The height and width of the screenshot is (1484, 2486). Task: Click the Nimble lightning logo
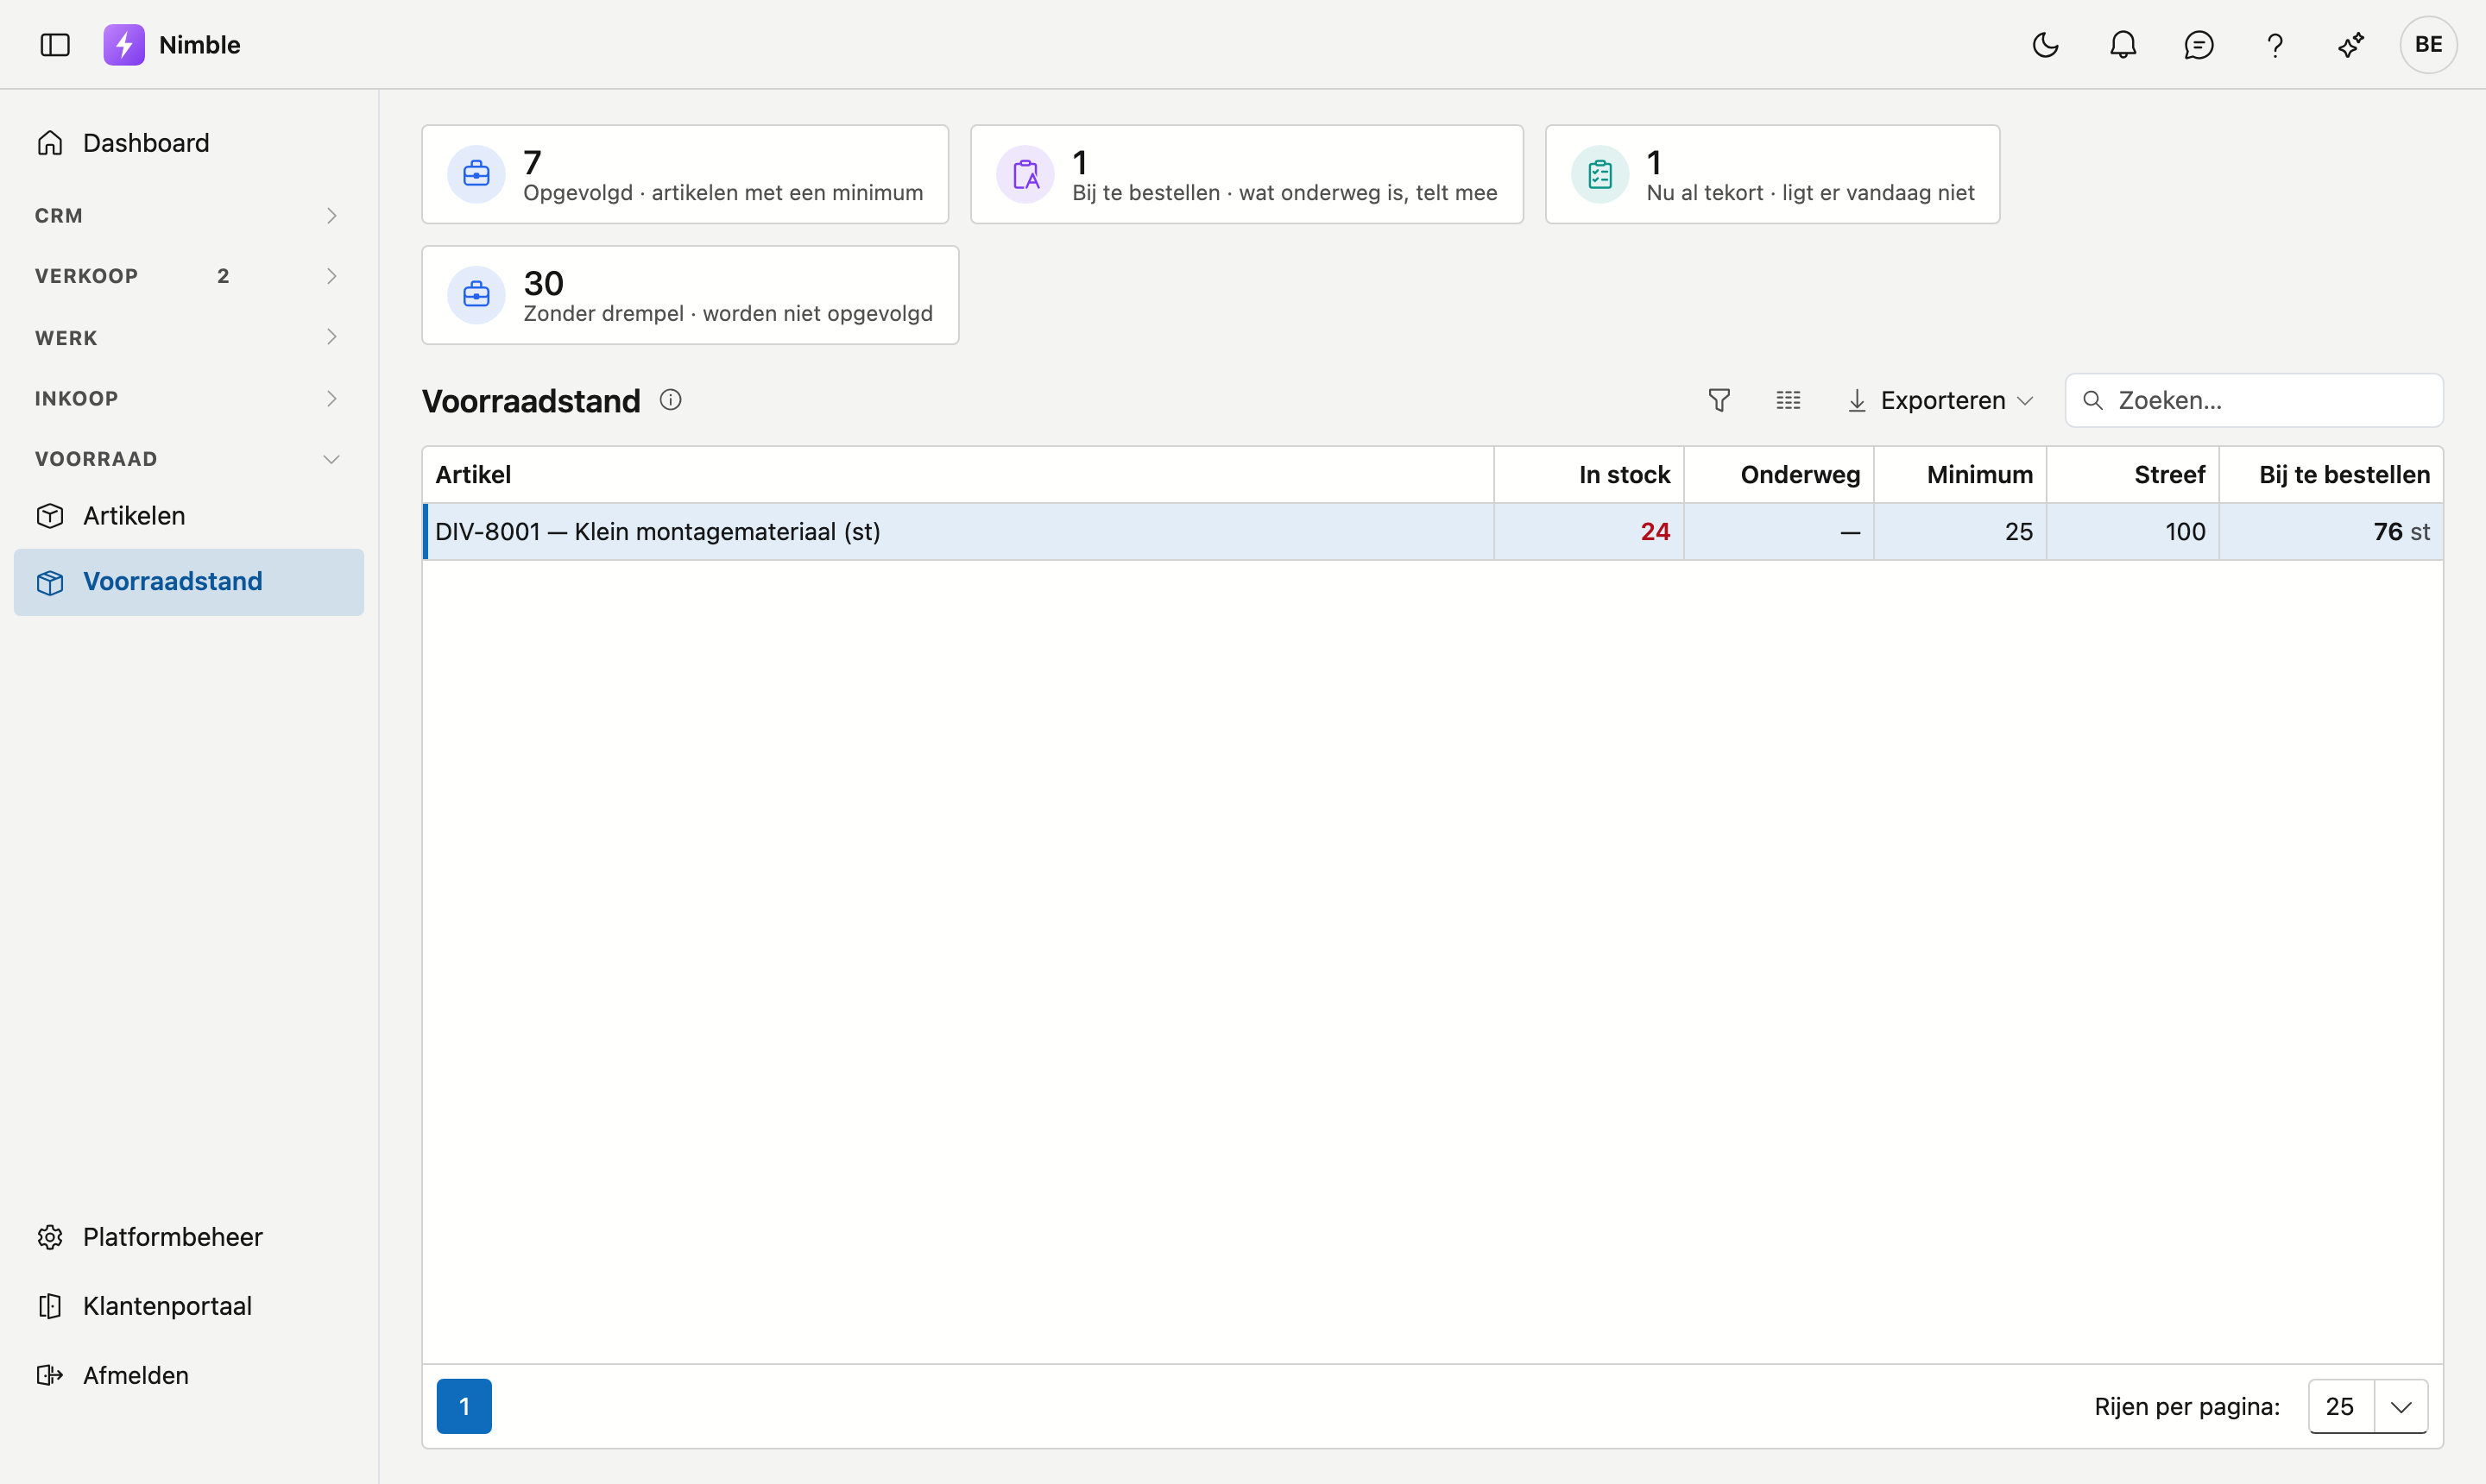pyautogui.click(x=124, y=45)
